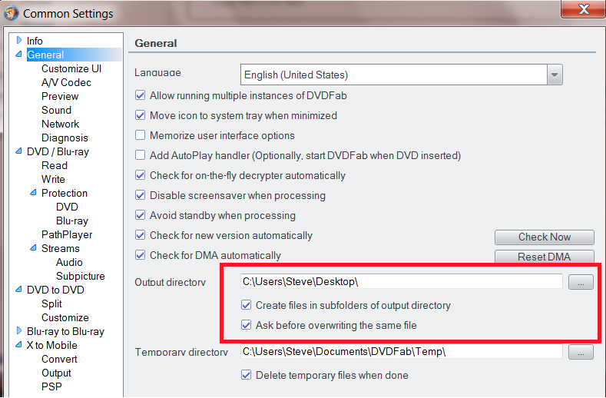Click the Reset DMA button
The height and width of the screenshot is (398, 606).
pos(544,257)
